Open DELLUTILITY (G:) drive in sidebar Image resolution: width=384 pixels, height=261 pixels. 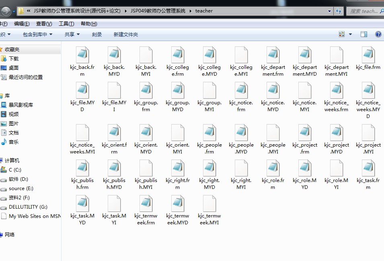pyautogui.click(x=28, y=207)
